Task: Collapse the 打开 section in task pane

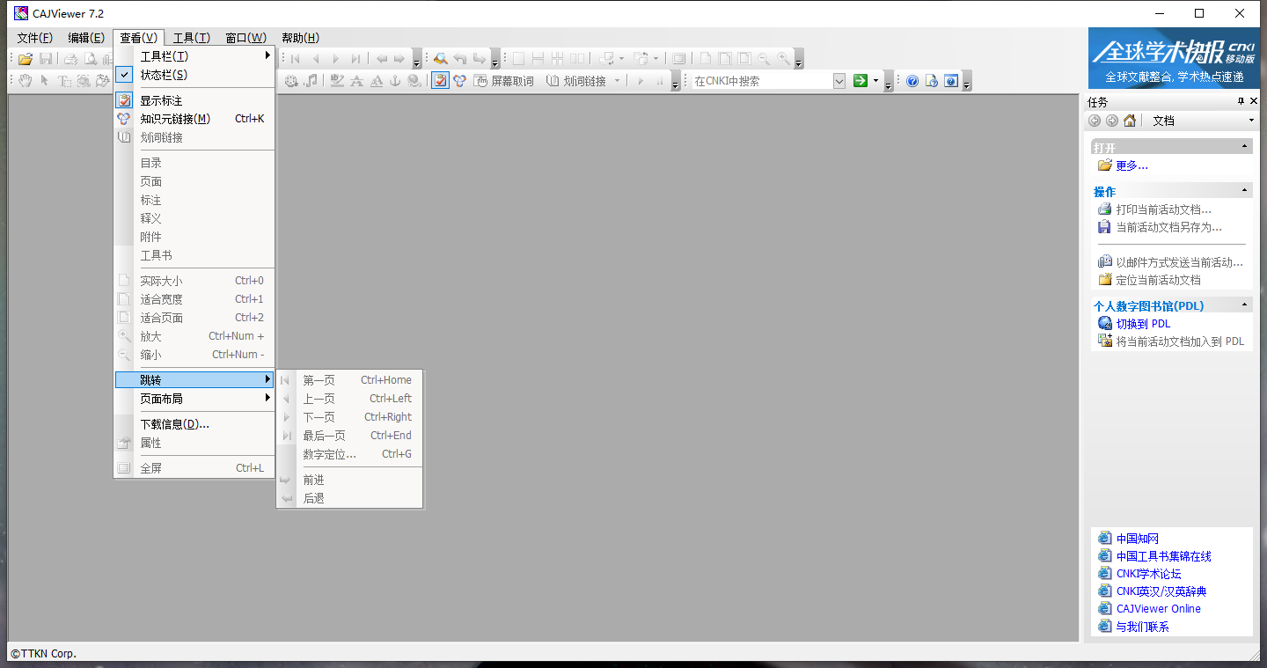Action: click(x=1243, y=147)
